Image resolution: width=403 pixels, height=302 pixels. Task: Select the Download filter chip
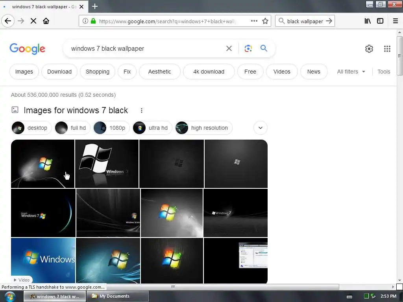point(59,72)
